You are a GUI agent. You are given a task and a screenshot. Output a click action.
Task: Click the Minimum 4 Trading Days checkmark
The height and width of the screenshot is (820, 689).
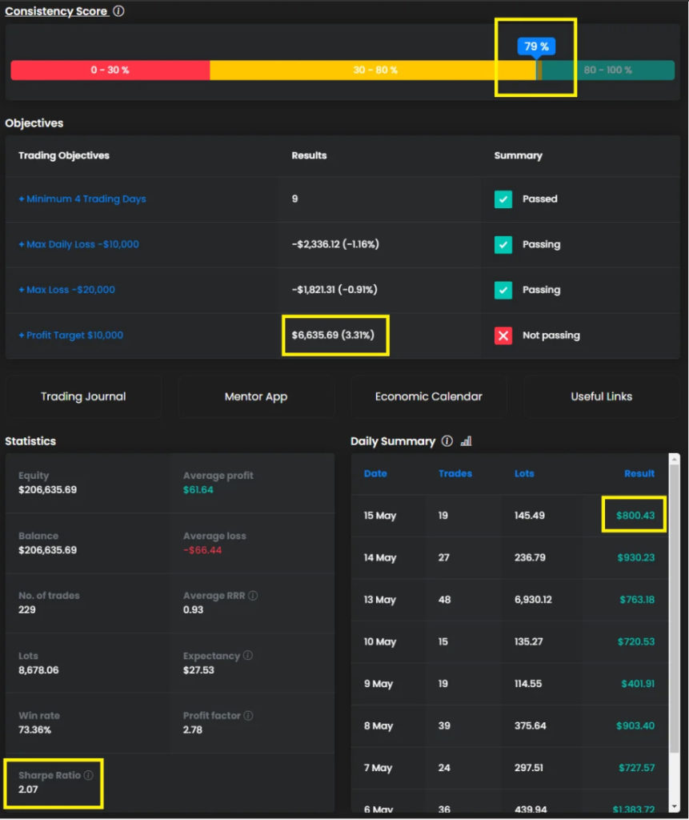(x=503, y=199)
